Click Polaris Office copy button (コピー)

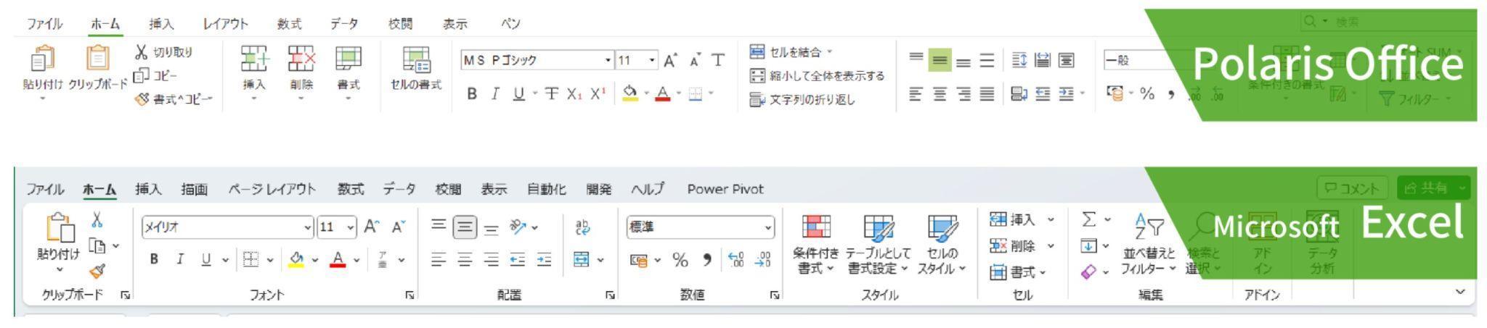pyautogui.click(x=155, y=75)
